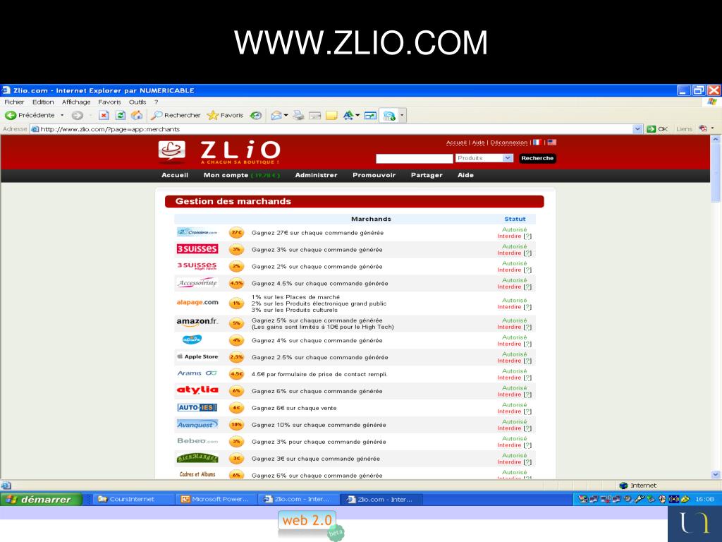Screen dimensions: 722x542
Task: Click the page scrollbar up arrow
Action: click(x=716, y=139)
